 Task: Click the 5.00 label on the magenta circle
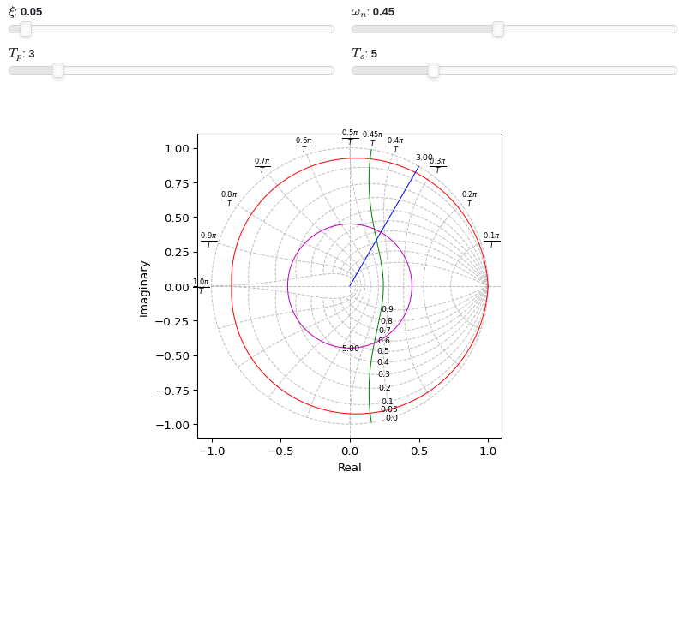(x=351, y=349)
